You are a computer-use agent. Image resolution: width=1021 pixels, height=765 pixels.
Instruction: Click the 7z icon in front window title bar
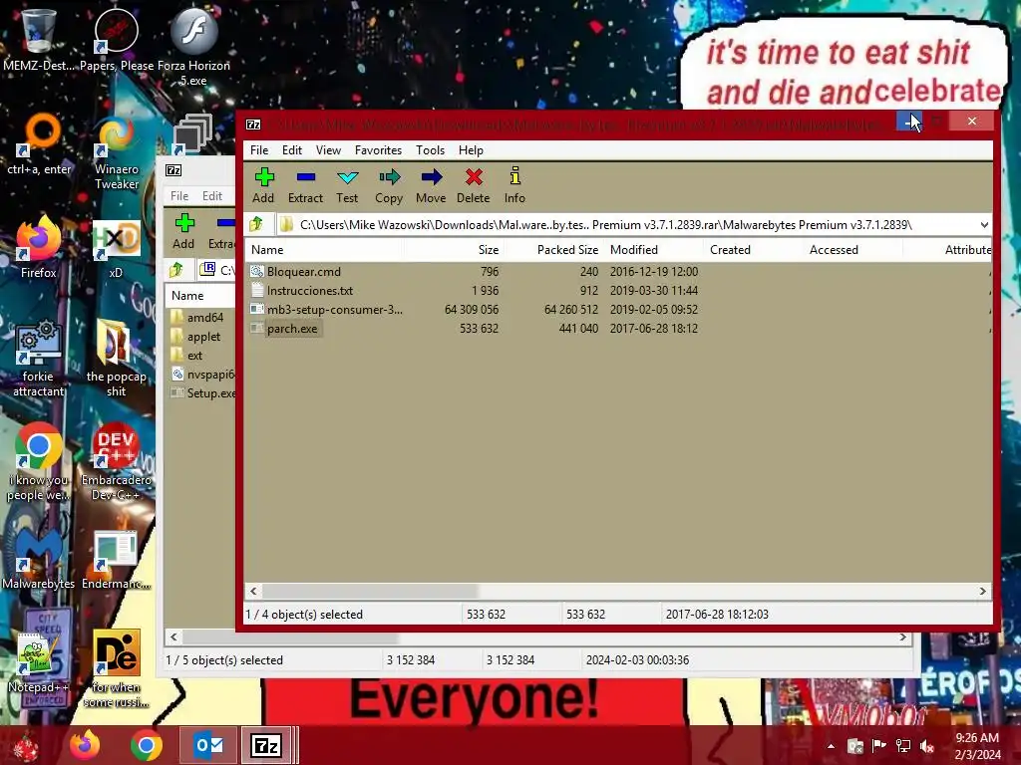(253, 125)
